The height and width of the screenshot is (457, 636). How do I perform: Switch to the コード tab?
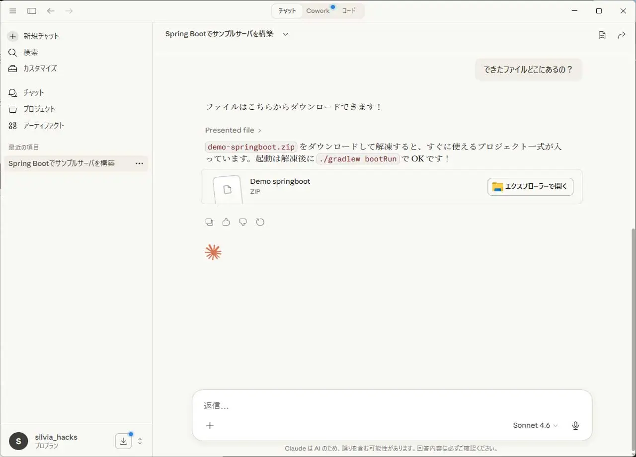pos(349,11)
